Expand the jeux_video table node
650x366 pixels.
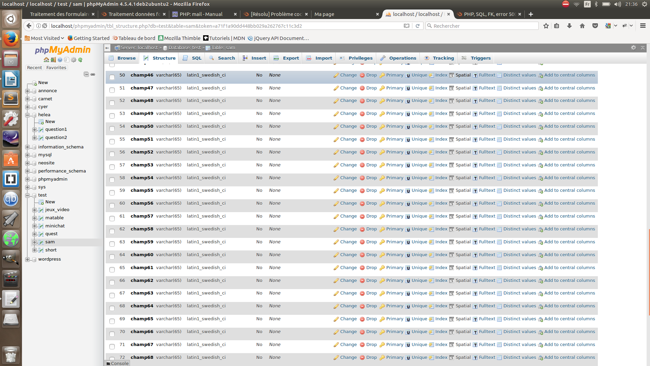click(x=34, y=210)
